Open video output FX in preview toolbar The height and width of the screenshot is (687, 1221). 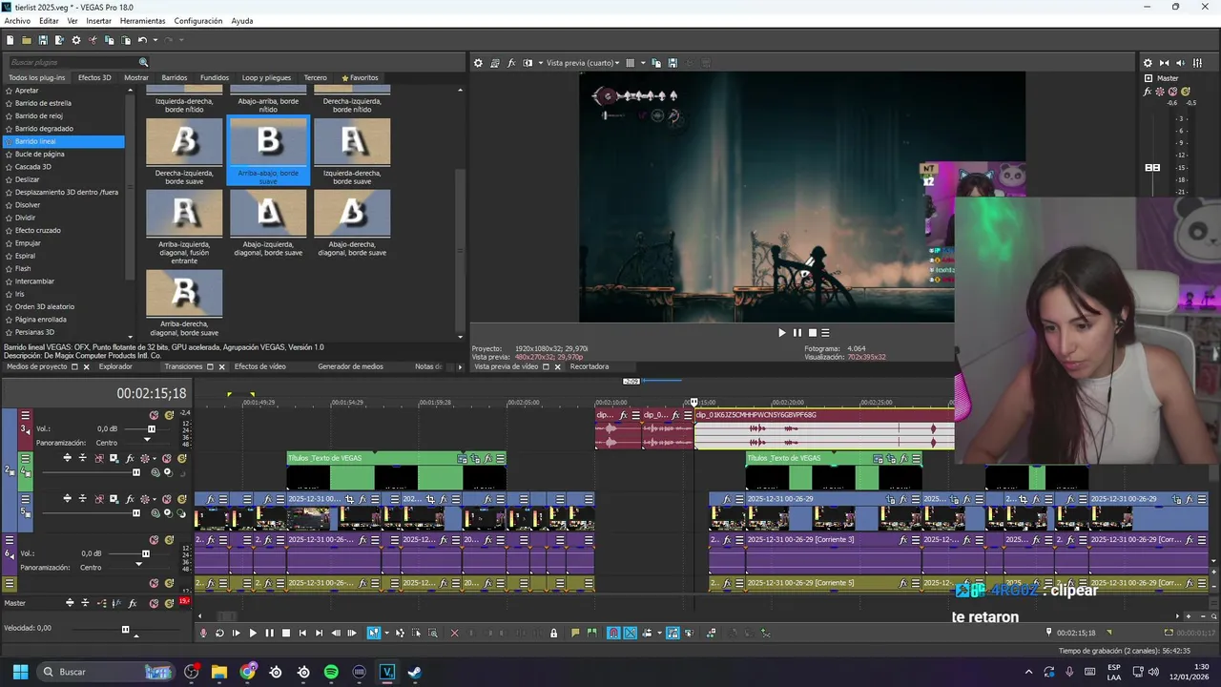[511, 63]
